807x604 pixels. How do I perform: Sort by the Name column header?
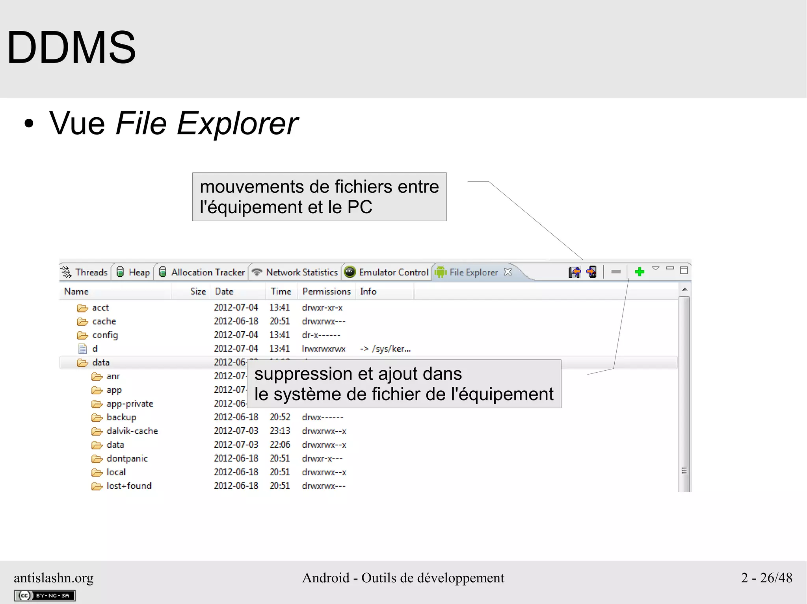tap(115, 292)
